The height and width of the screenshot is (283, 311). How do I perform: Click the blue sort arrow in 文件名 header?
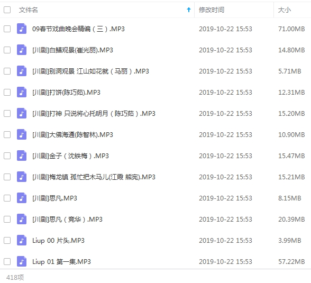click(x=189, y=10)
